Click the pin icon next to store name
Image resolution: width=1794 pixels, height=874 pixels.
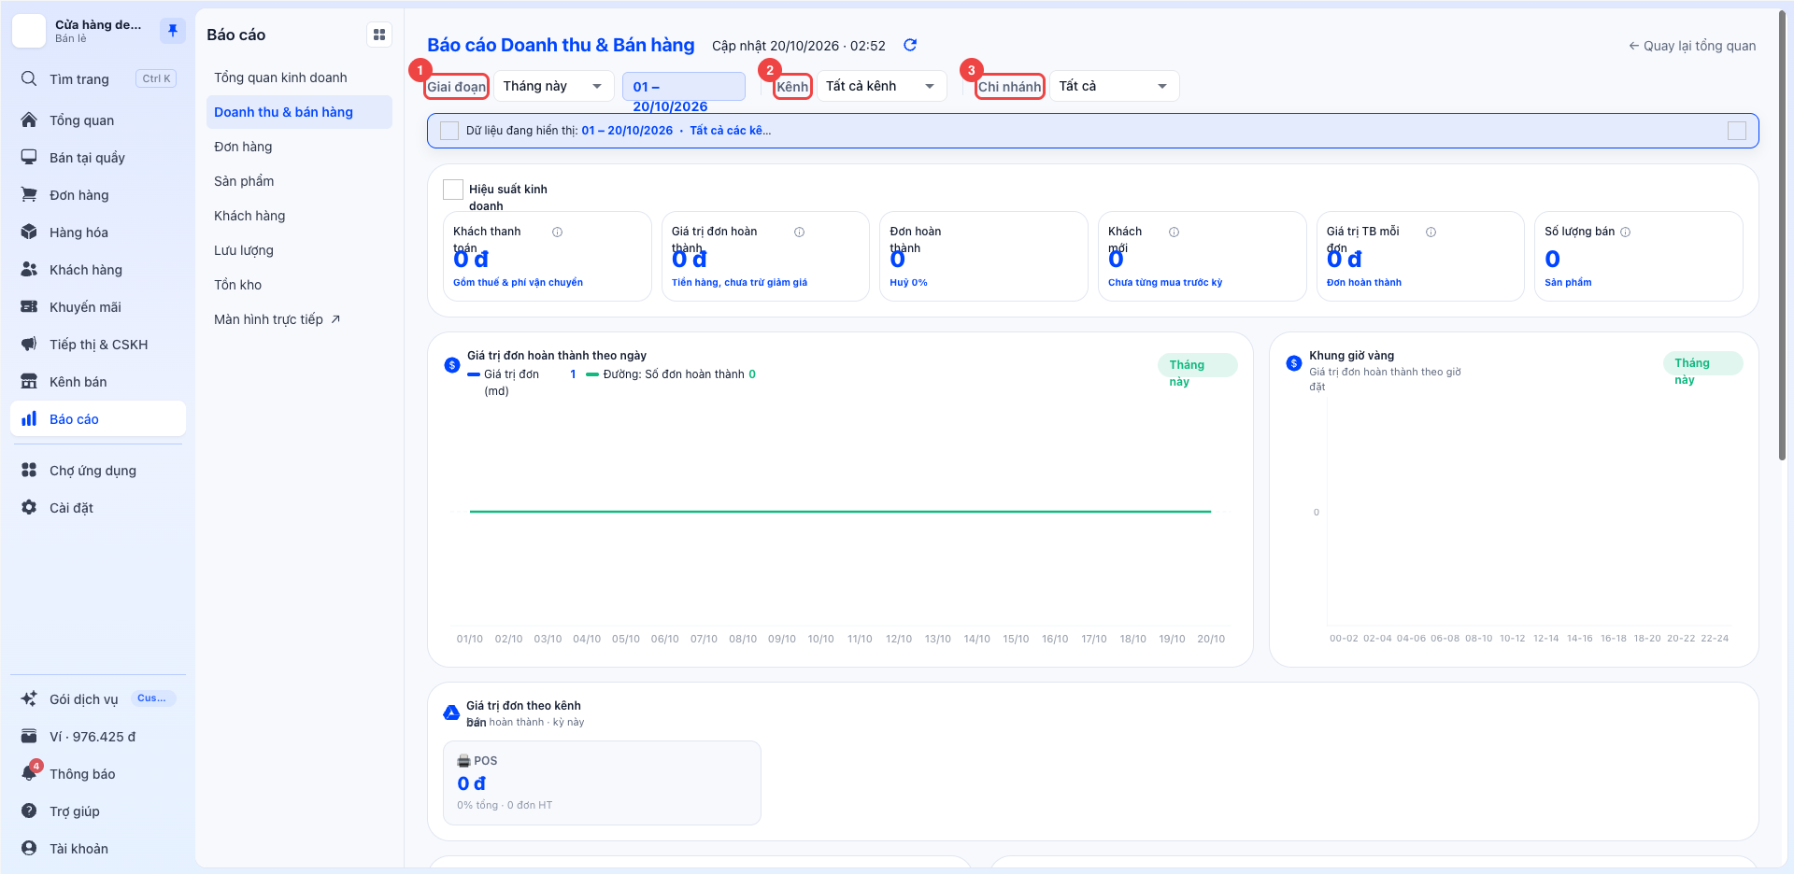coord(172,31)
